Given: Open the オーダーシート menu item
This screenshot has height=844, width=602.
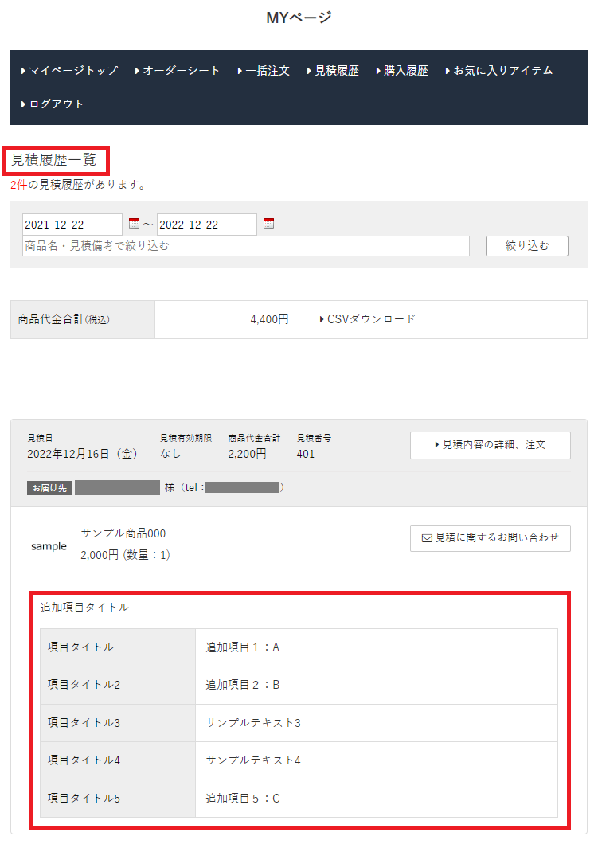Looking at the screenshot, I should 177,71.
